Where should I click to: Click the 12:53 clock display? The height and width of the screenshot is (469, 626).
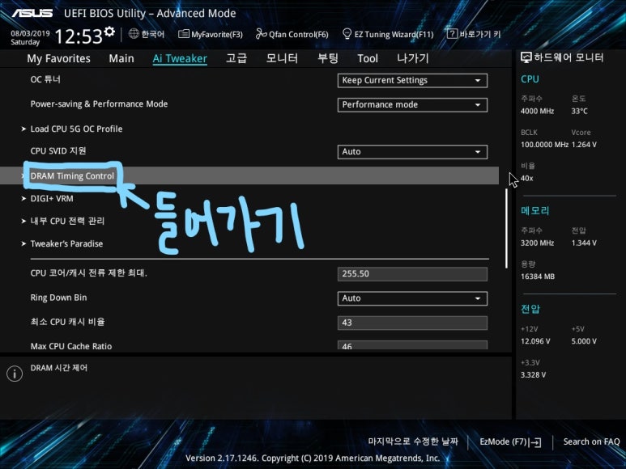[79, 36]
